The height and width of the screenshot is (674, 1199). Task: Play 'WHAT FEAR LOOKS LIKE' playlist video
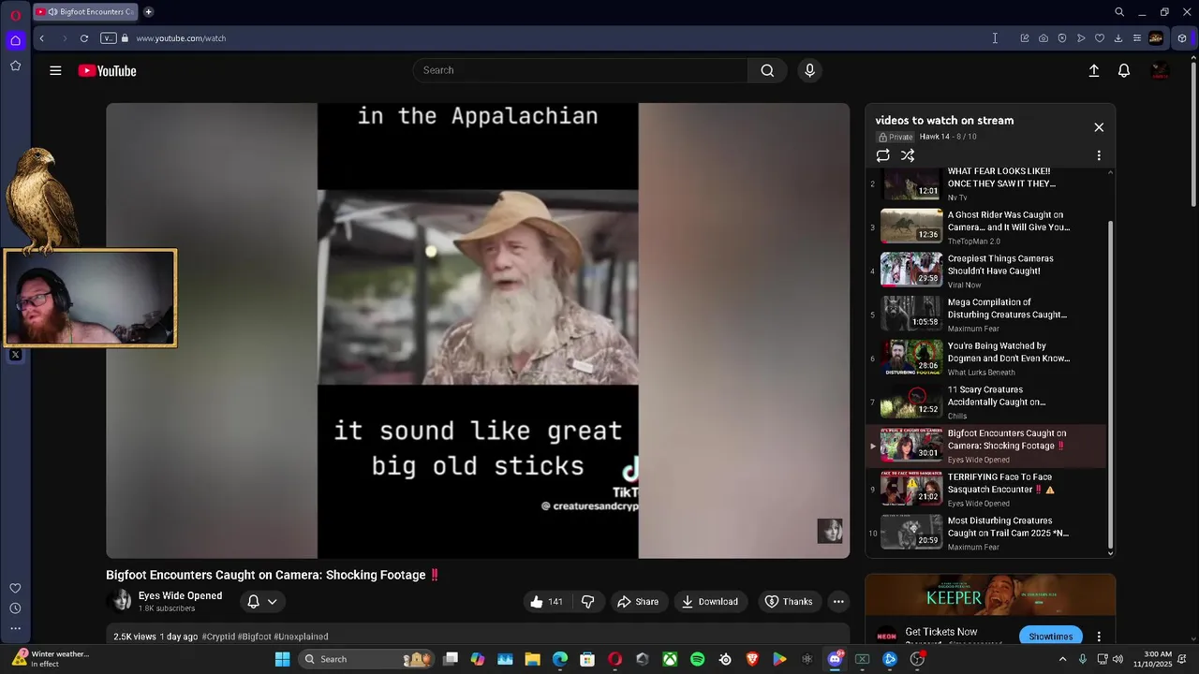pyautogui.click(x=985, y=184)
